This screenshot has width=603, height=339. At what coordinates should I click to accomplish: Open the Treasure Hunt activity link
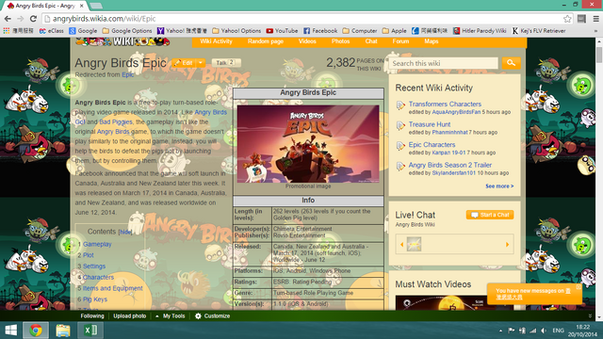[x=430, y=124]
